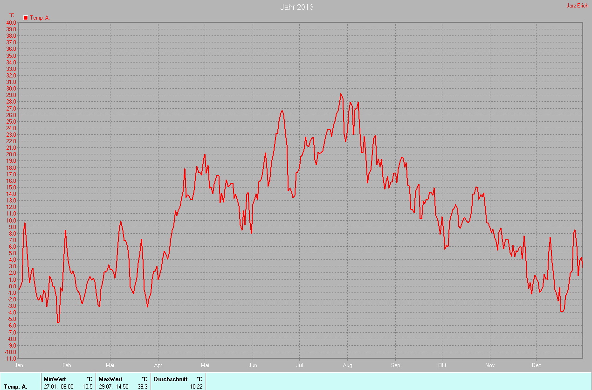The width and height of the screenshot is (592, 390).
Task: Select the -11.0 y-axis label
Action: click(x=10, y=359)
